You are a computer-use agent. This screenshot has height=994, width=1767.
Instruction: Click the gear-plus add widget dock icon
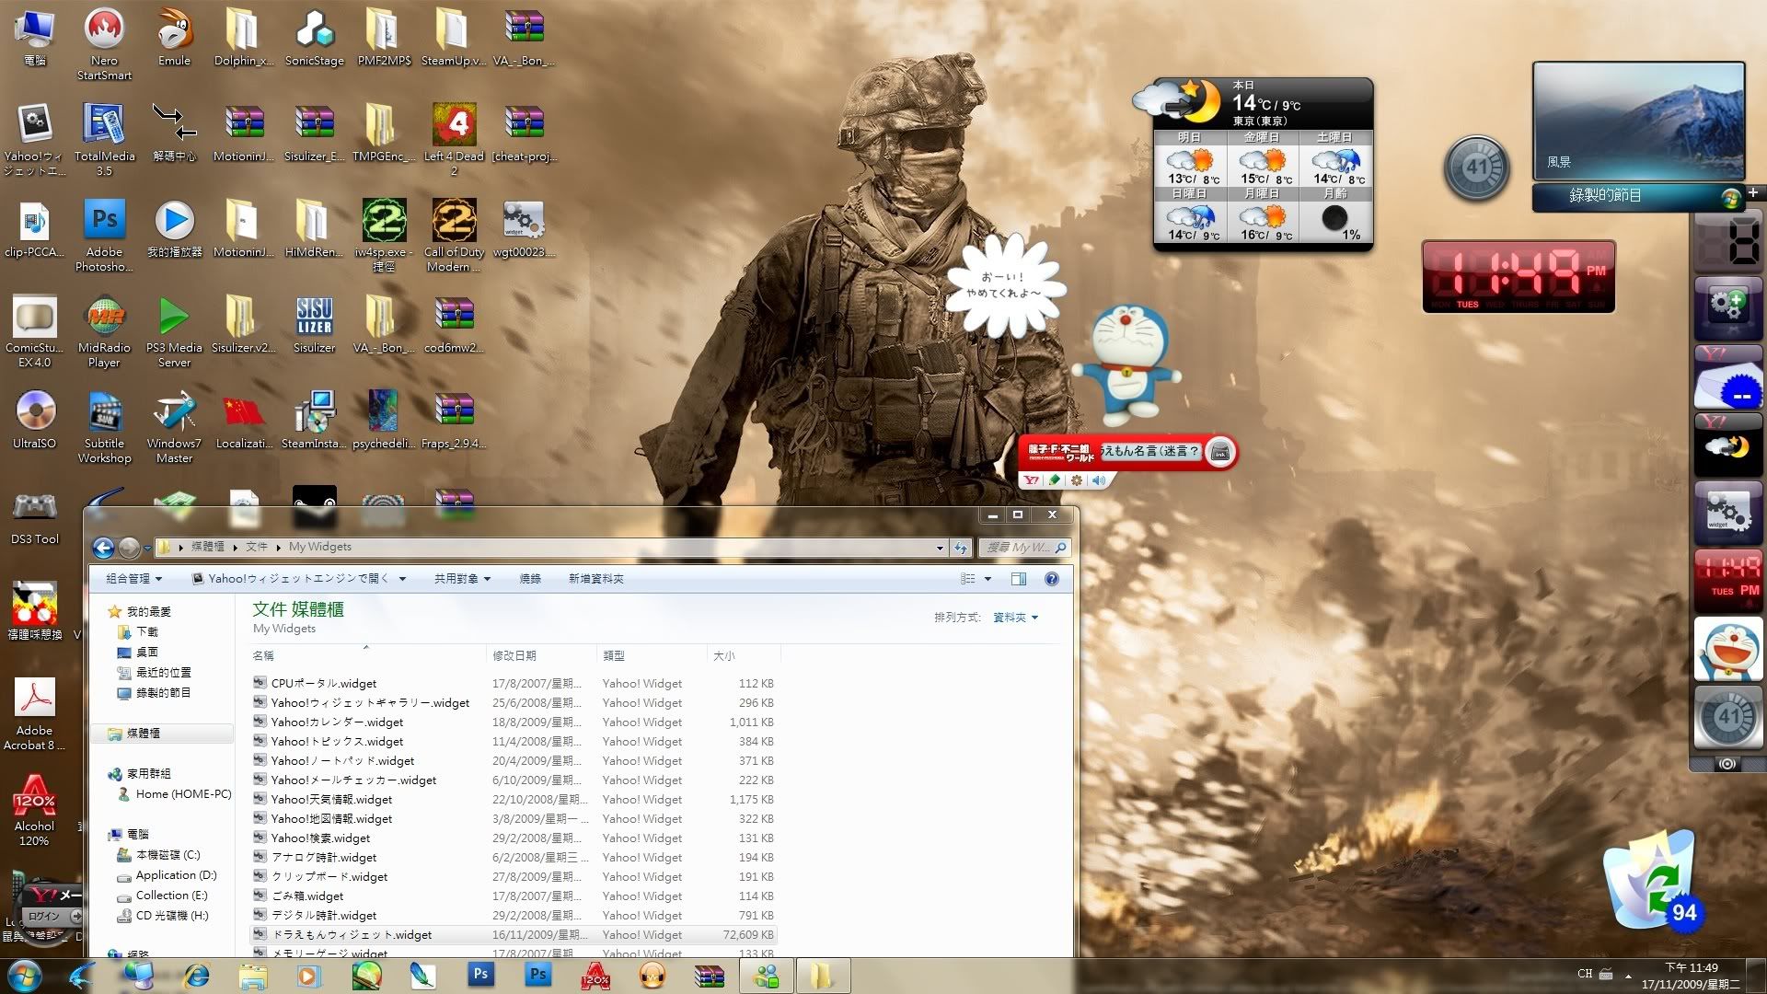click(x=1728, y=307)
